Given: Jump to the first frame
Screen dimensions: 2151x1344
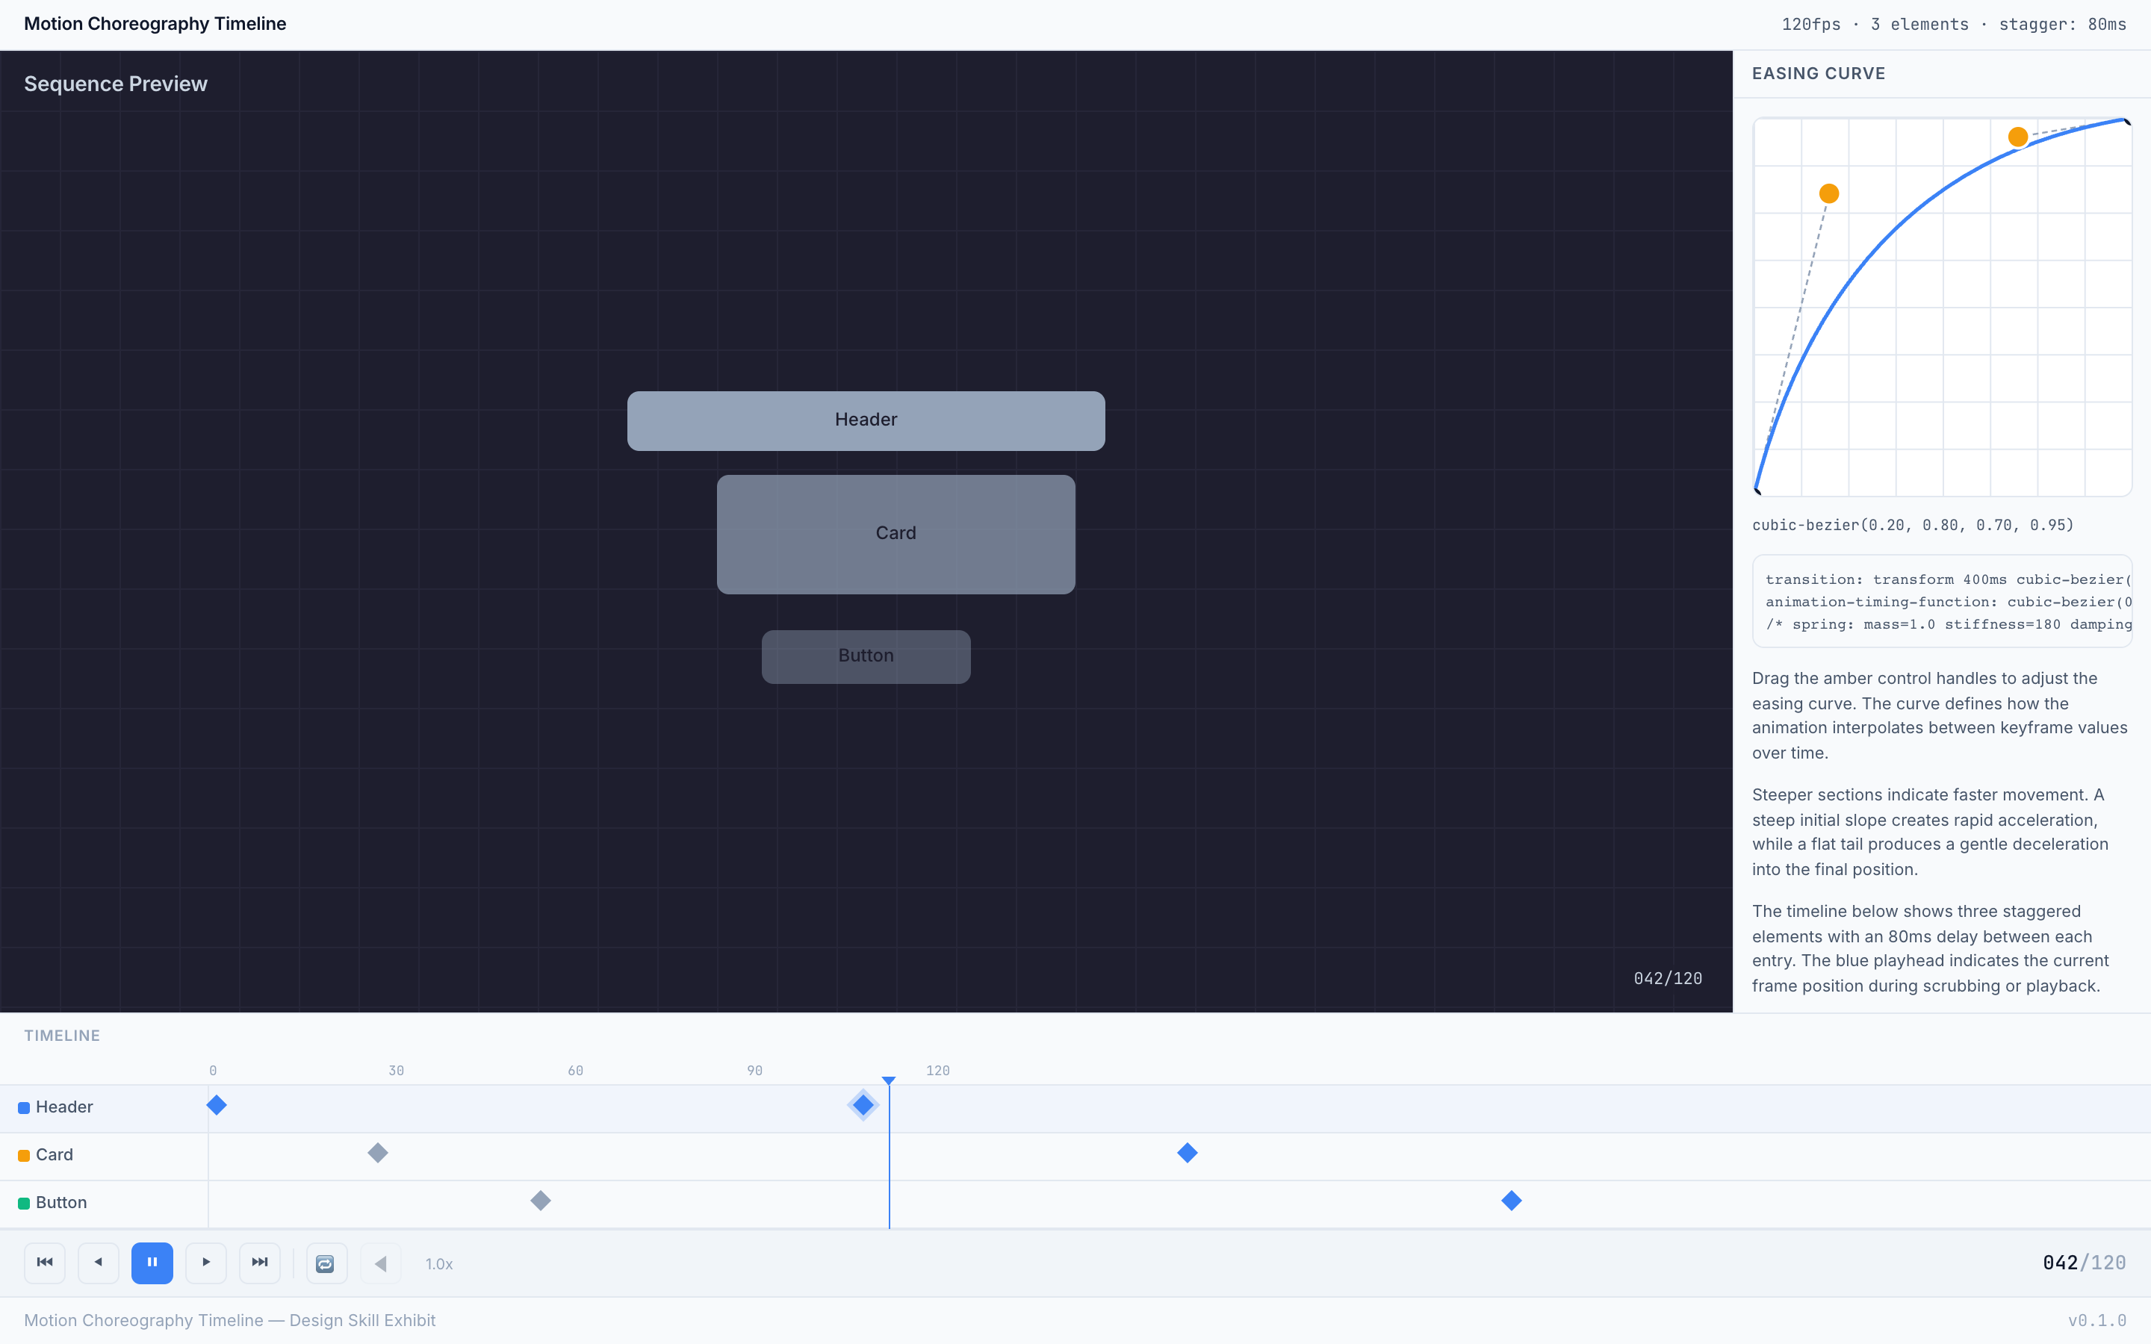Looking at the screenshot, I should pyautogui.click(x=45, y=1262).
